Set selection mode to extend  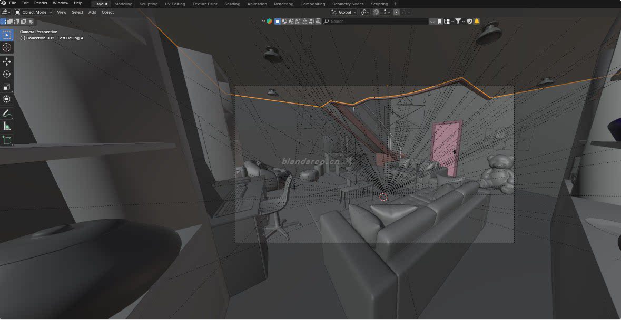(10, 22)
